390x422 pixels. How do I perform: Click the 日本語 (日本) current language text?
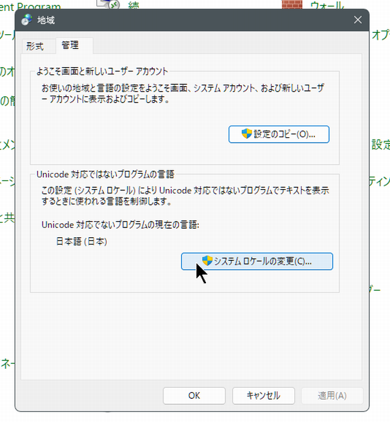pyautogui.click(x=81, y=241)
